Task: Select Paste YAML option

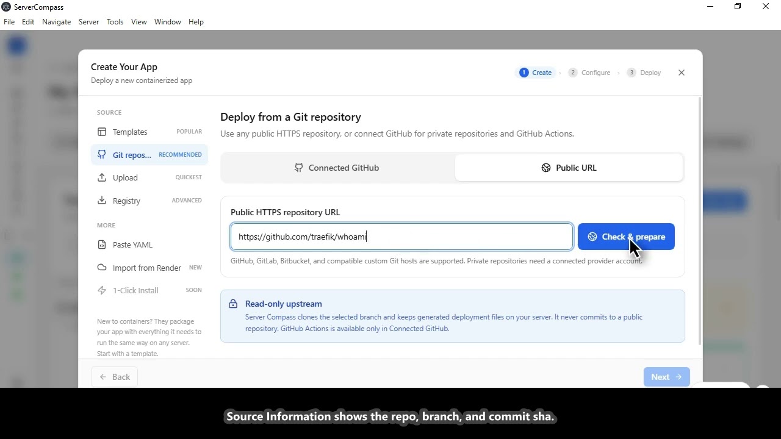Action: tap(149, 244)
